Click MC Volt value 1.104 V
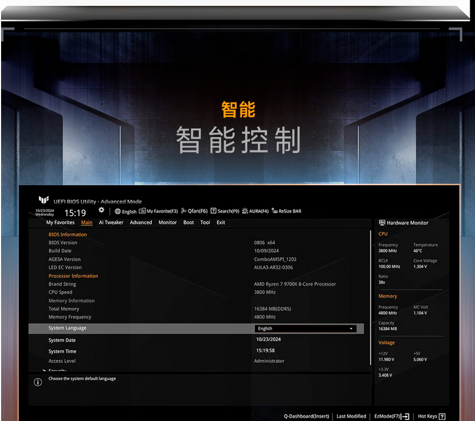475x421 pixels. (x=420, y=313)
